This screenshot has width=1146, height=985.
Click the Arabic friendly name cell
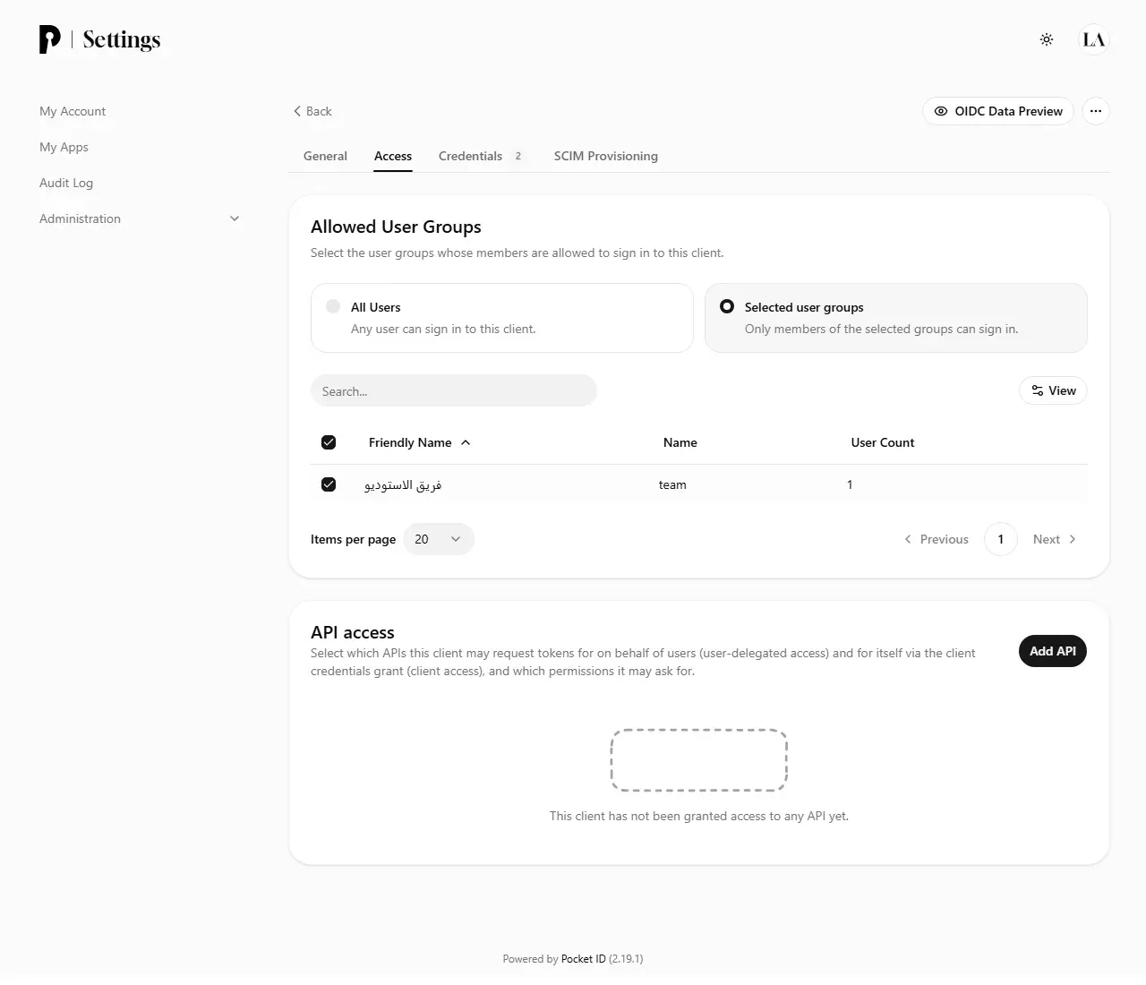[403, 484]
